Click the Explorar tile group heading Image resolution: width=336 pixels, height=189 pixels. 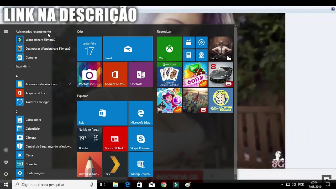[82, 96]
